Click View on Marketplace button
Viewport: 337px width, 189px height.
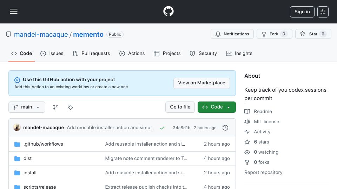[201, 83]
